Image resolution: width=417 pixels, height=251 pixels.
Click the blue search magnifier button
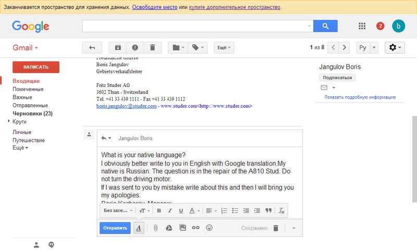pos(325,26)
